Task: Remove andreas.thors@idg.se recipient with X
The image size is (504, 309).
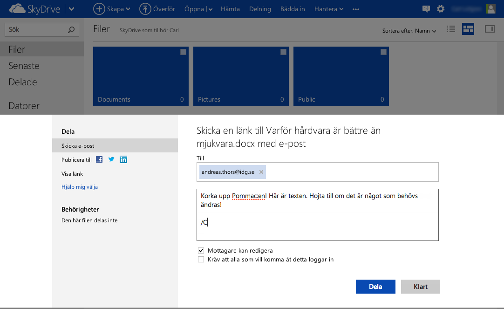Action: (x=261, y=172)
